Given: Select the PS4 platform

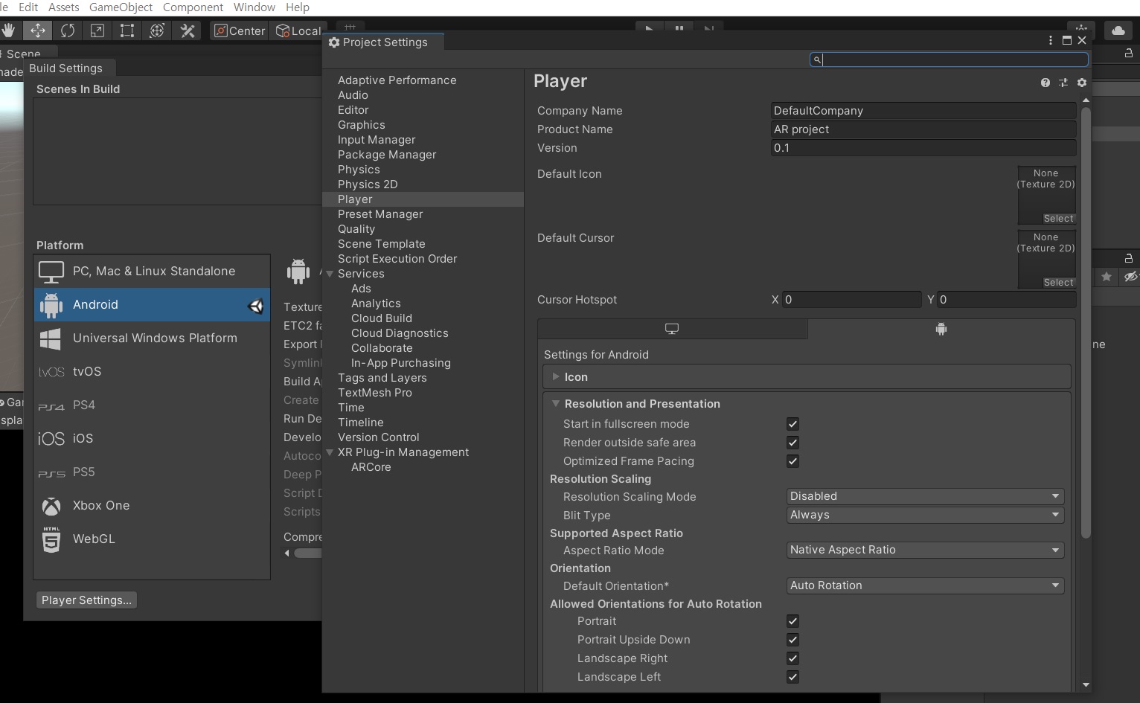Looking at the screenshot, I should (152, 405).
